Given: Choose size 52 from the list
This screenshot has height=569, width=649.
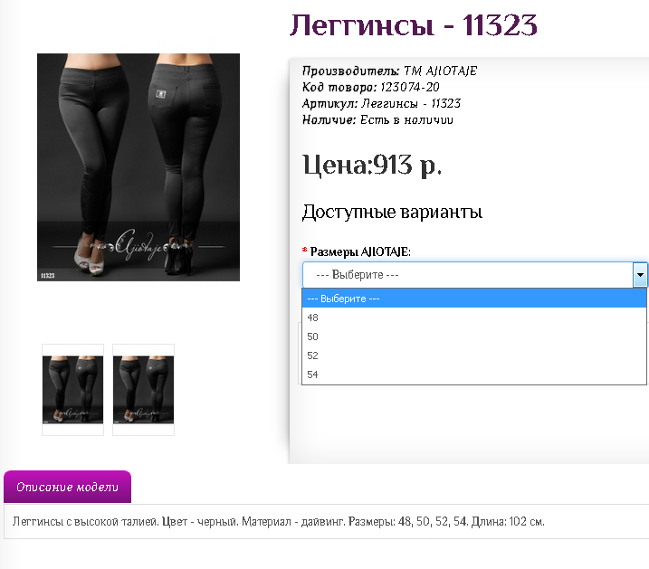Looking at the screenshot, I should coord(474,356).
